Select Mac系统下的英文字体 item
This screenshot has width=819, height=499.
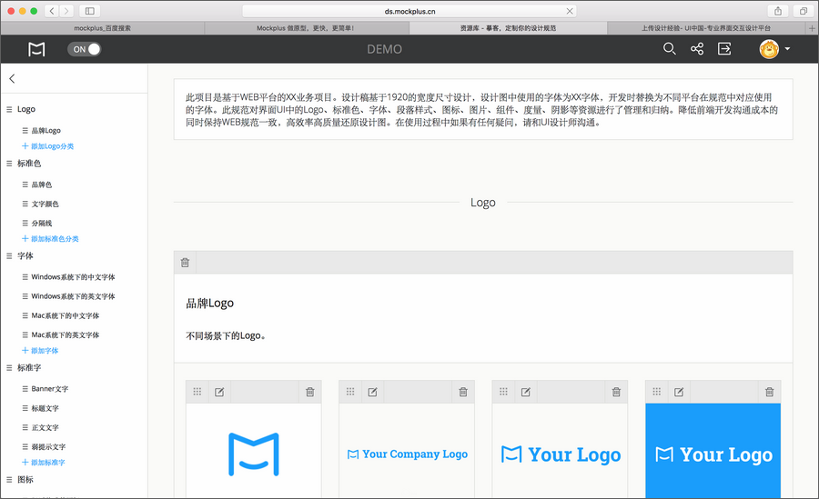point(66,335)
